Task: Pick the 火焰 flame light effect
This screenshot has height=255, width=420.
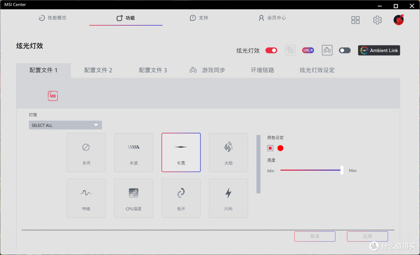Action: (229, 152)
